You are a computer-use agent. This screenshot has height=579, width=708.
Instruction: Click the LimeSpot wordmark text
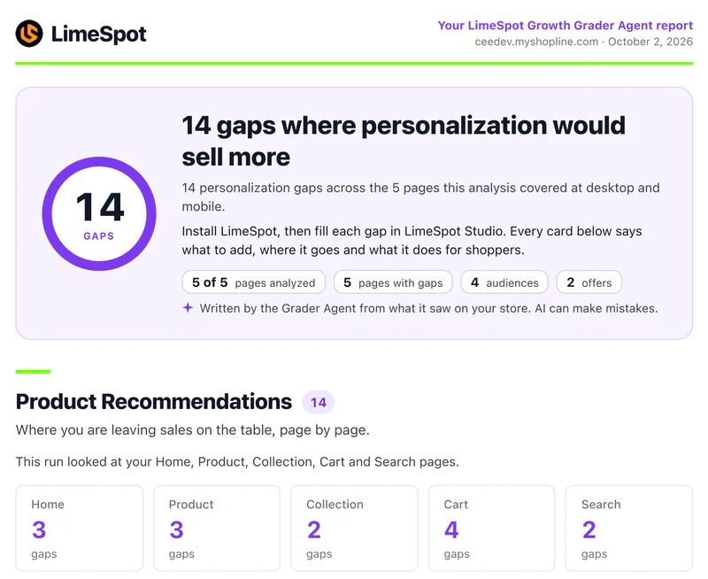pyautogui.click(x=99, y=35)
